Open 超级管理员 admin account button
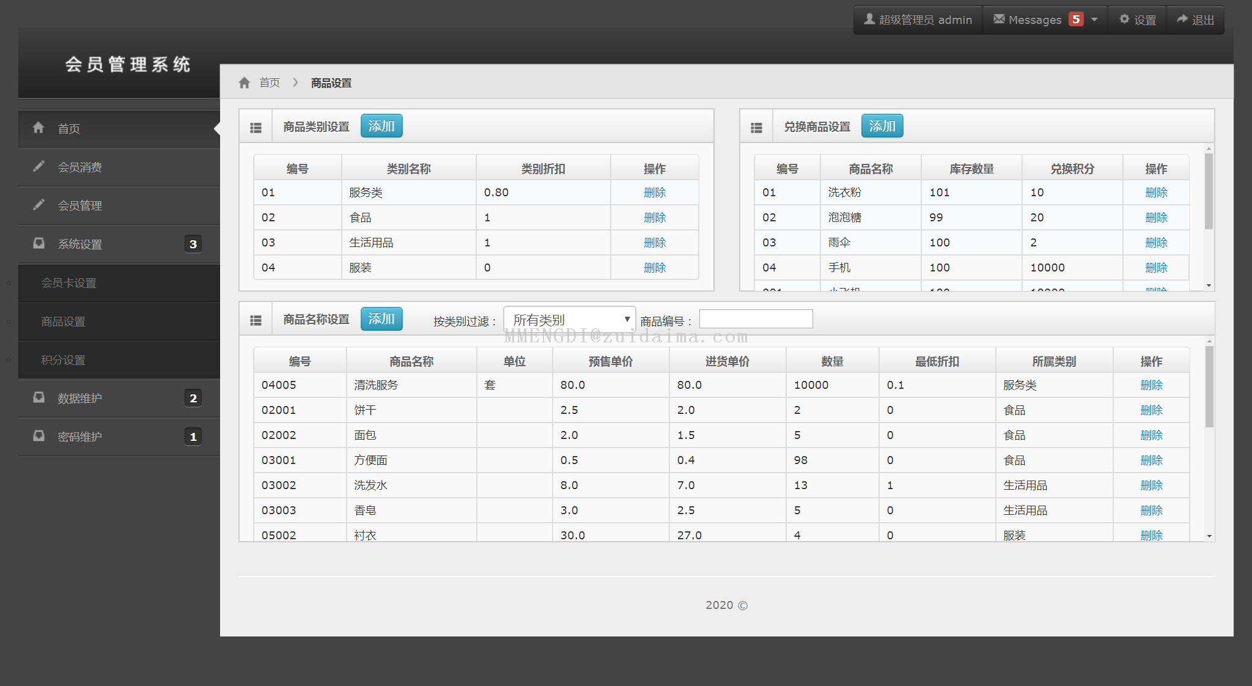Image resolution: width=1252 pixels, height=686 pixels. click(918, 20)
